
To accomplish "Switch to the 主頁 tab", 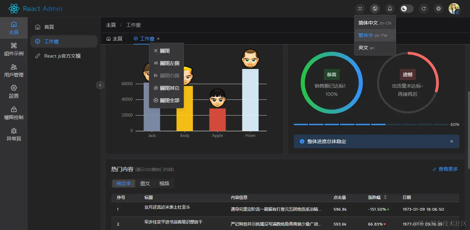I will [115, 39].
